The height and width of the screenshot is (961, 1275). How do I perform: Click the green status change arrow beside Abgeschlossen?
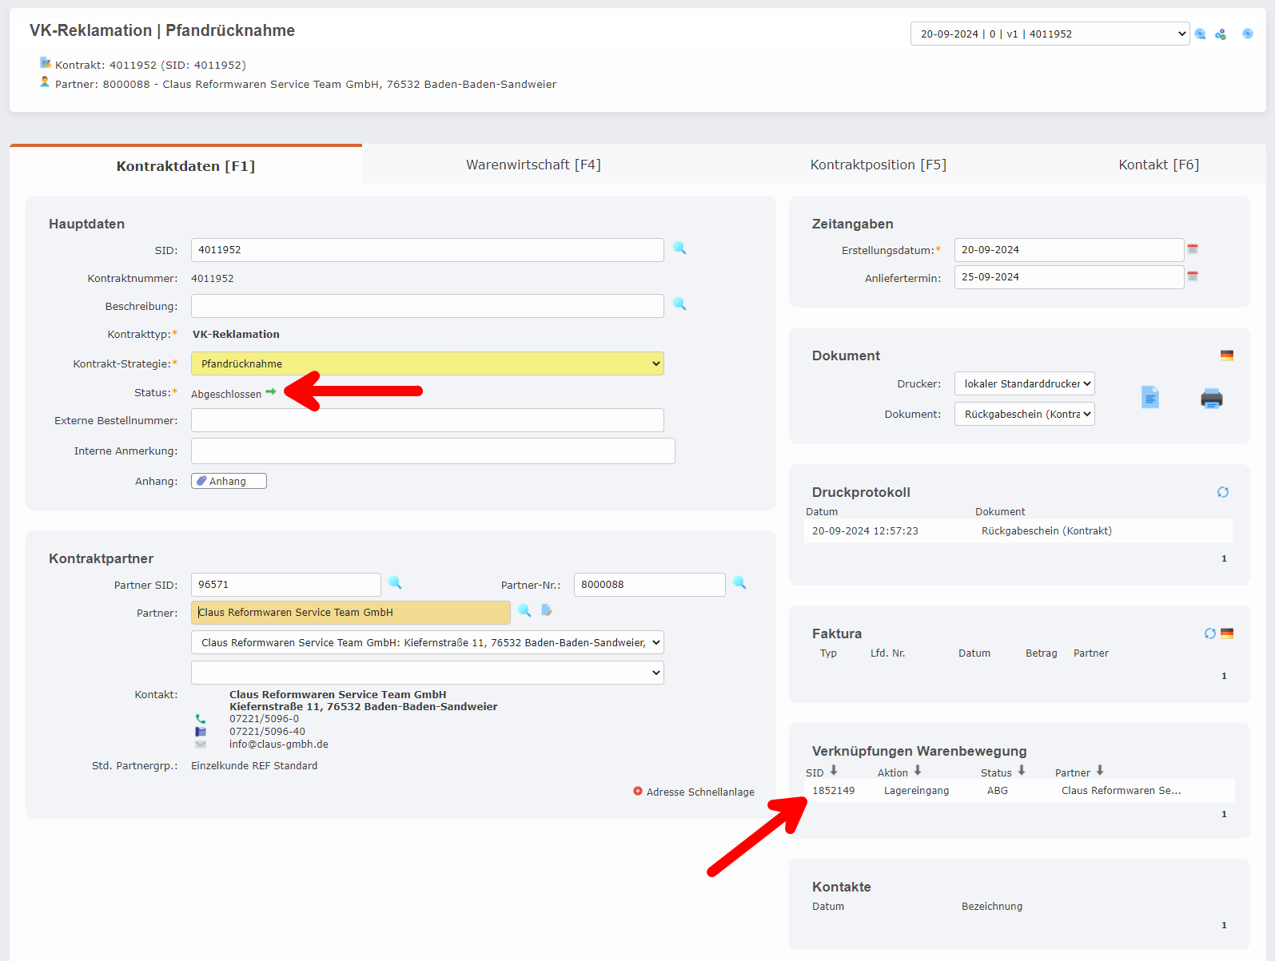(x=271, y=391)
